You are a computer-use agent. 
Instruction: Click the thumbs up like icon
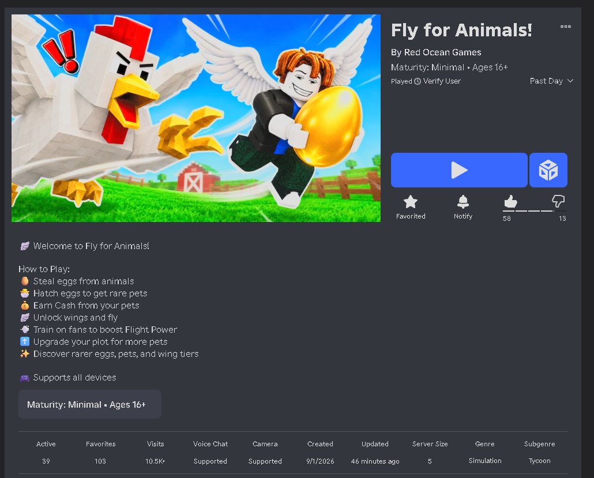510,201
